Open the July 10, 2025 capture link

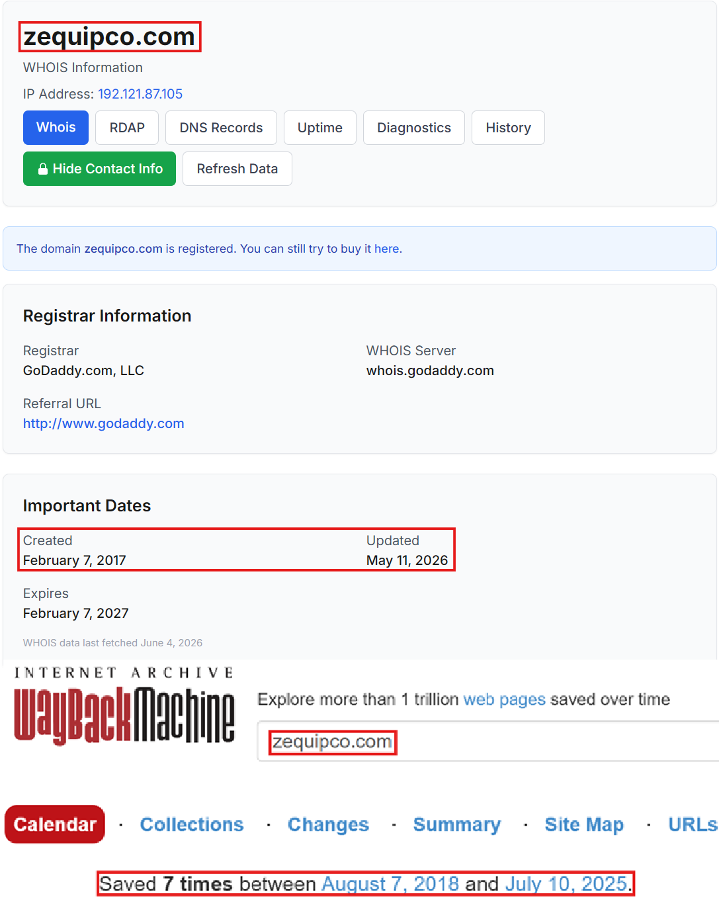point(566,884)
